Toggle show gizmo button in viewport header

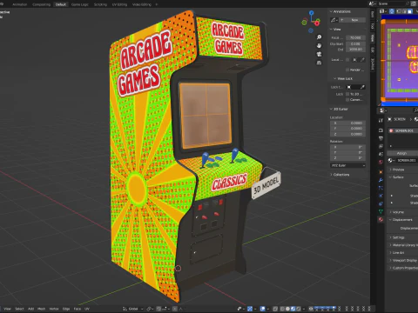(250, 309)
